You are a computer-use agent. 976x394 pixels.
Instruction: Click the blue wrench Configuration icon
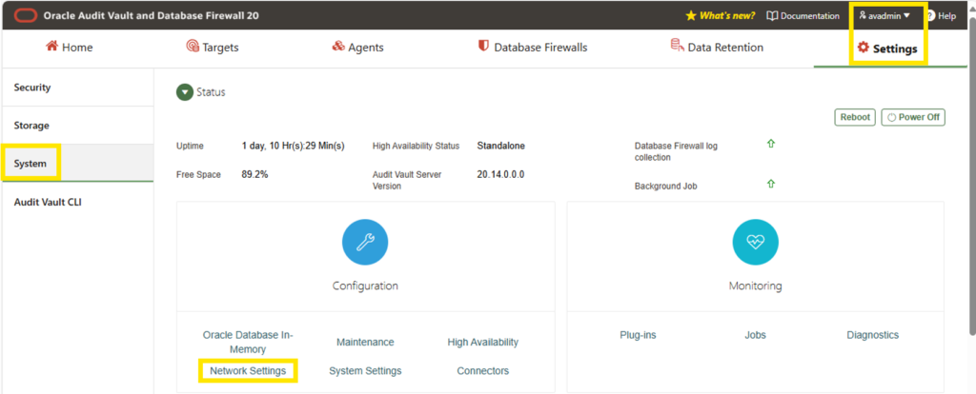[x=365, y=242]
